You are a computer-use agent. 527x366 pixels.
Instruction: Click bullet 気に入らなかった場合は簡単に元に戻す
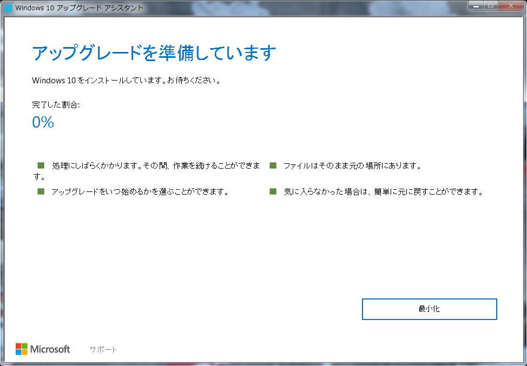[384, 192]
